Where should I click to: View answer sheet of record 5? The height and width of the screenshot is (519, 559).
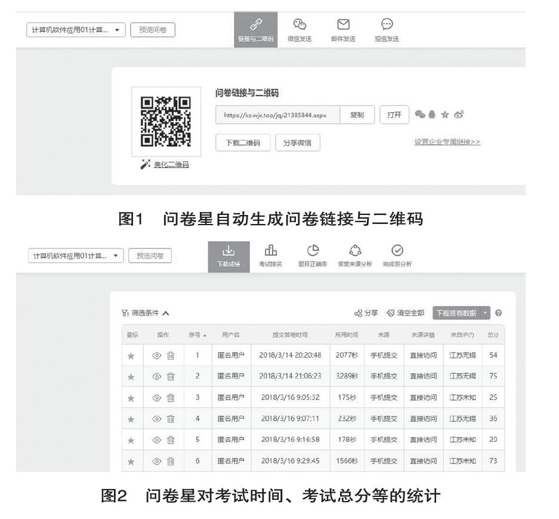[157, 440]
